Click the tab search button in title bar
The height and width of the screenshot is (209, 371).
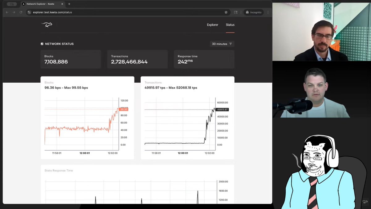coord(12,4)
